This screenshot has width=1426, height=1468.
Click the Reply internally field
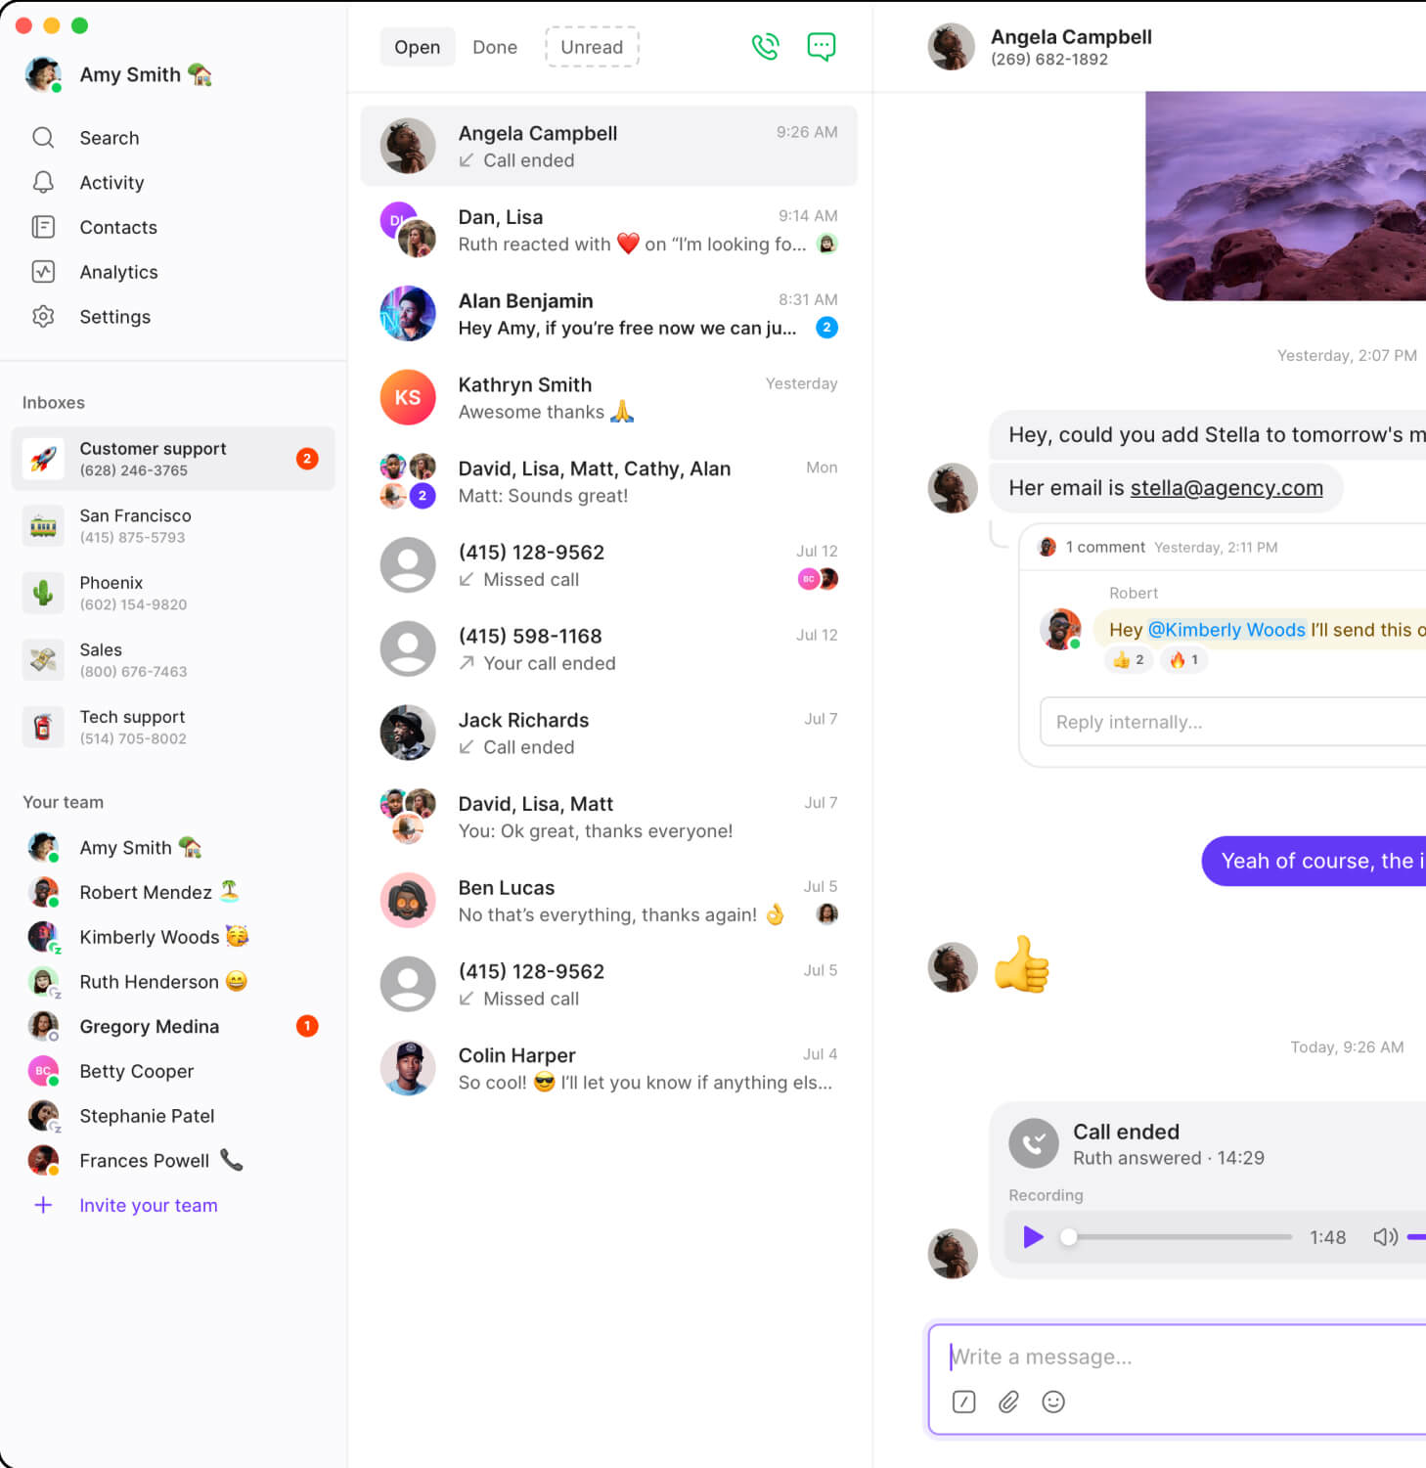tap(1232, 722)
